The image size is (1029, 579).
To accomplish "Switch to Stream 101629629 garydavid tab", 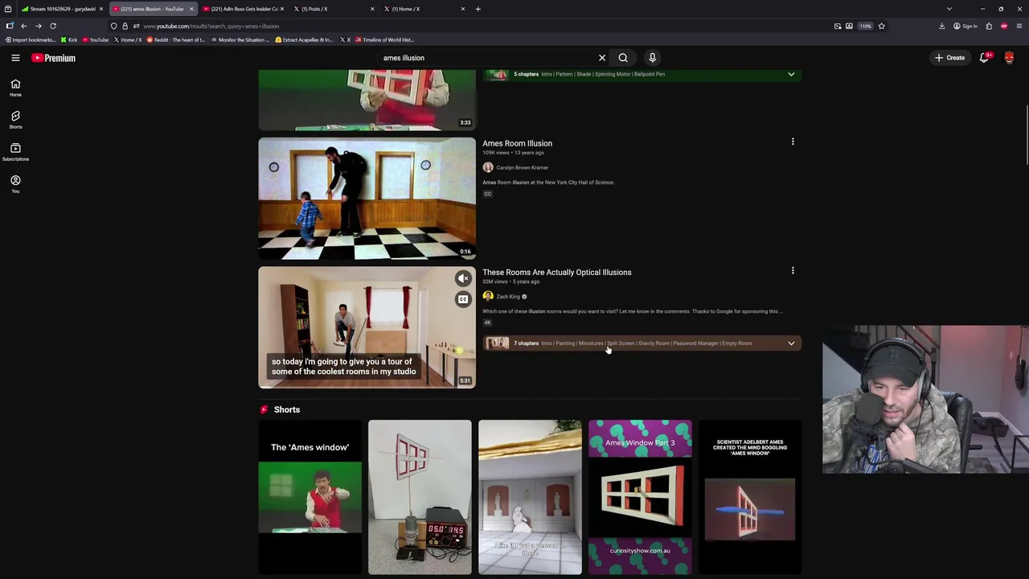I will [x=62, y=9].
